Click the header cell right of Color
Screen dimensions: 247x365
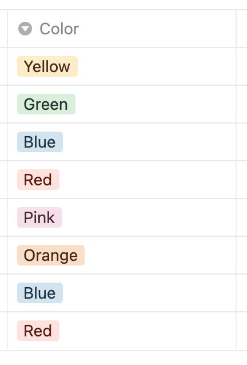coord(242,29)
